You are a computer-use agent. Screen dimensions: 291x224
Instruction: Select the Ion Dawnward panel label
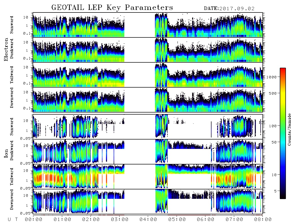[12, 200]
